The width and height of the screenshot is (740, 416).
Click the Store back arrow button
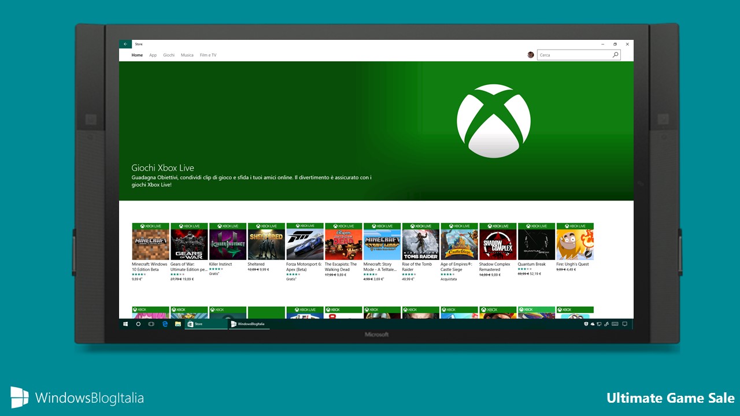125,44
